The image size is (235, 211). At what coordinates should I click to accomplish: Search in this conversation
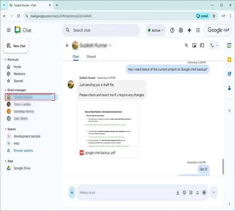pos(186,45)
